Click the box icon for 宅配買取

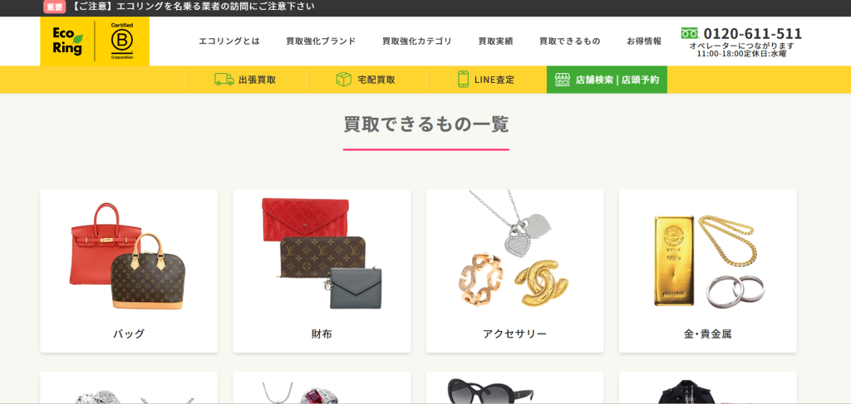tap(343, 80)
